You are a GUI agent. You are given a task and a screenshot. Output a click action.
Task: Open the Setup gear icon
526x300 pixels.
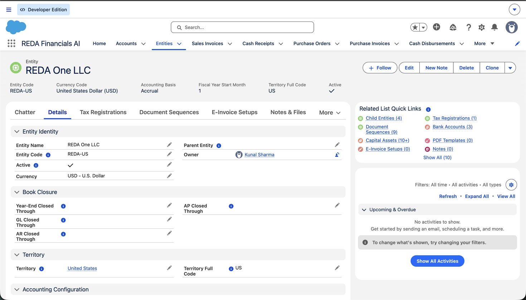tap(482, 27)
